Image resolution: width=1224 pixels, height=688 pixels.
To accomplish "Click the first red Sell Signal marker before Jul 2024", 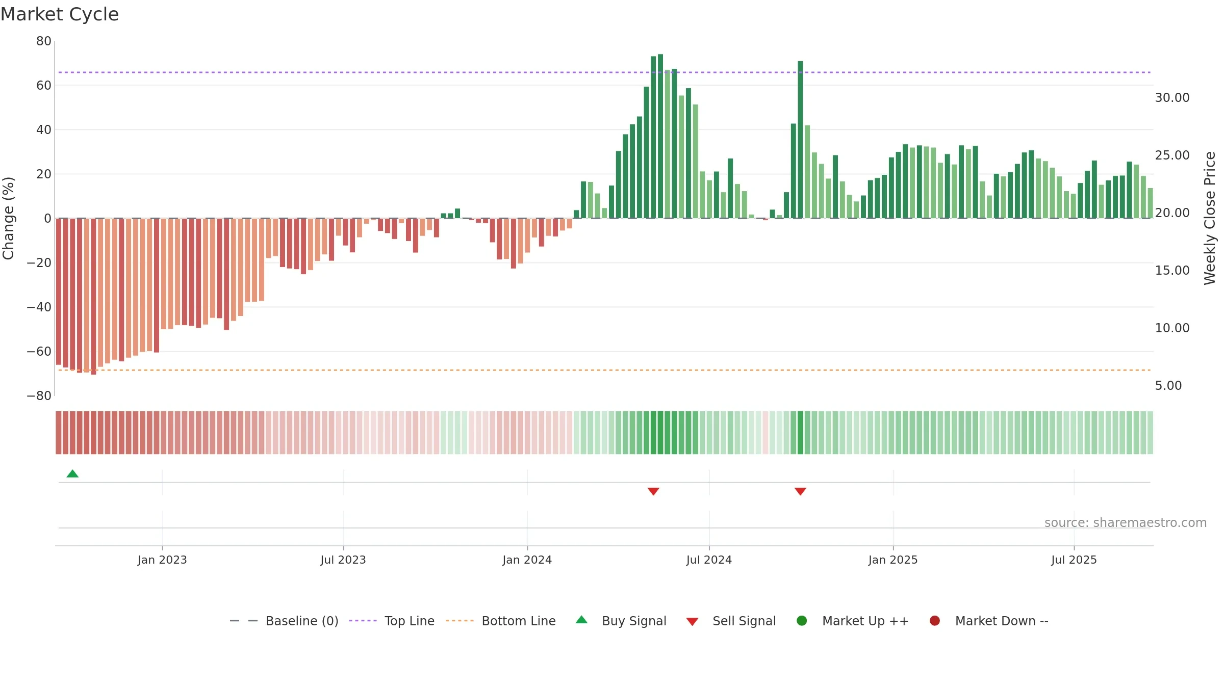I will pos(653,491).
